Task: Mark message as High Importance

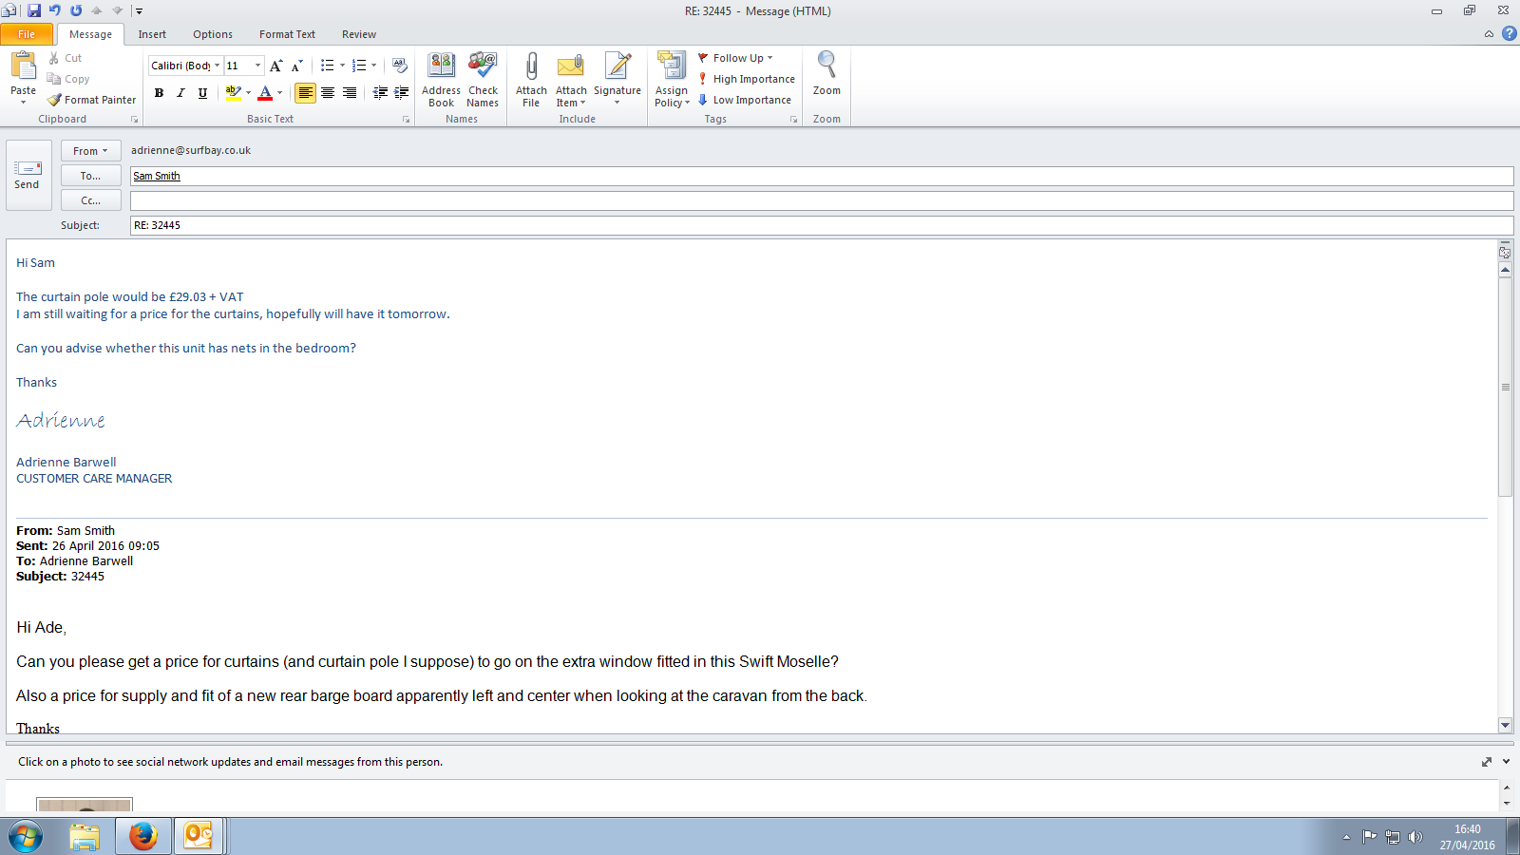Action: [747, 79]
